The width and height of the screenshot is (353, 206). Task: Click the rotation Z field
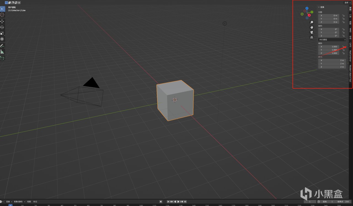(x=329, y=36)
